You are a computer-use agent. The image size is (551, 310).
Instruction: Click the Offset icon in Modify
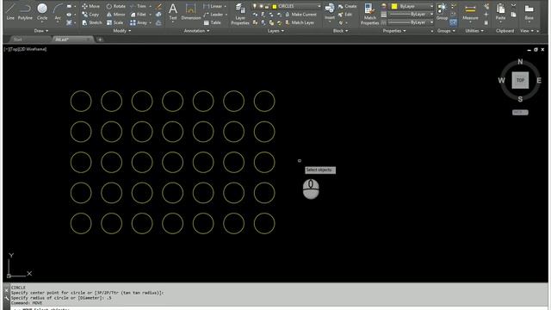click(x=158, y=22)
